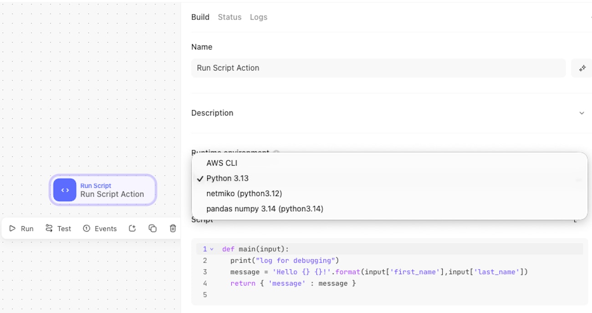Click the Test flow icon
The image size is (592, 313).
[x=49, y=228]
